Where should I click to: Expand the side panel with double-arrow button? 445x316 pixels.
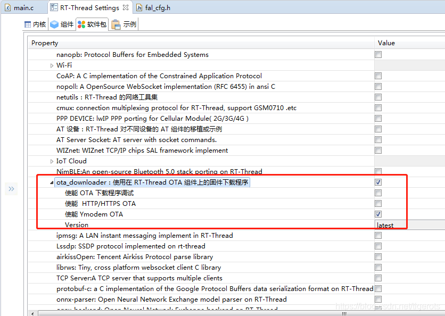click(x=11, y=189)
